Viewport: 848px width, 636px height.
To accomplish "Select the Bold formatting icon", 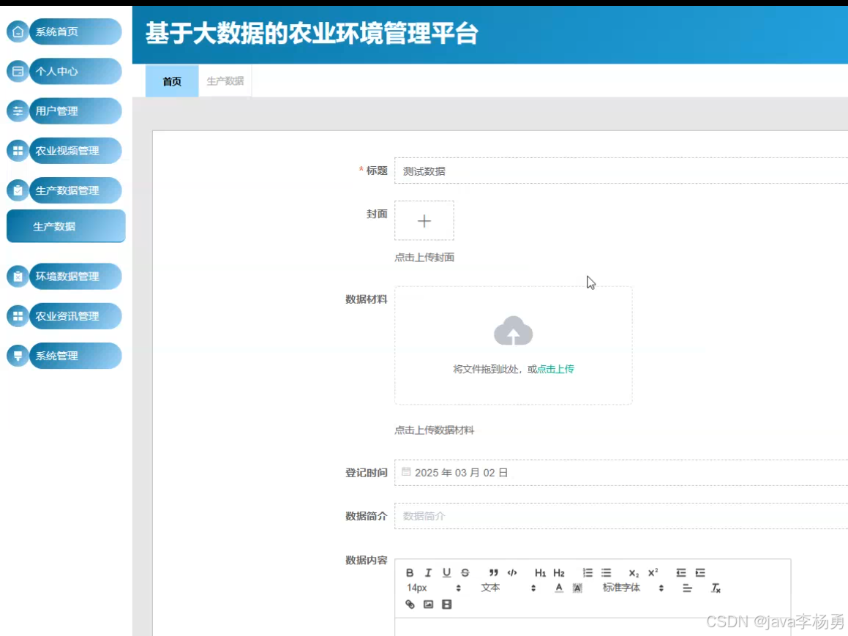I will [409, 573].
